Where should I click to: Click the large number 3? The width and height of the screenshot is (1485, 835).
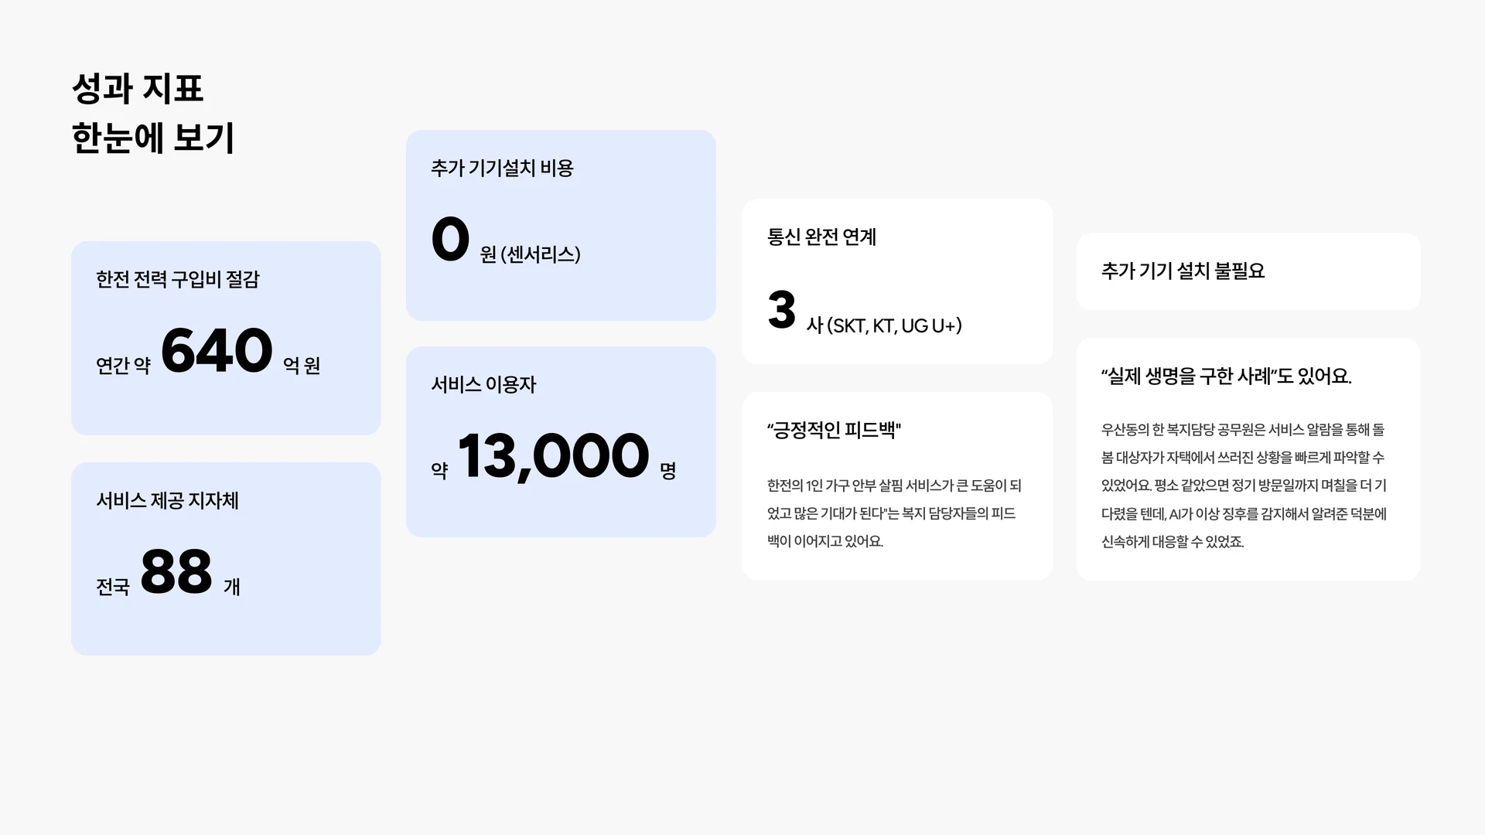pos(781,310)
